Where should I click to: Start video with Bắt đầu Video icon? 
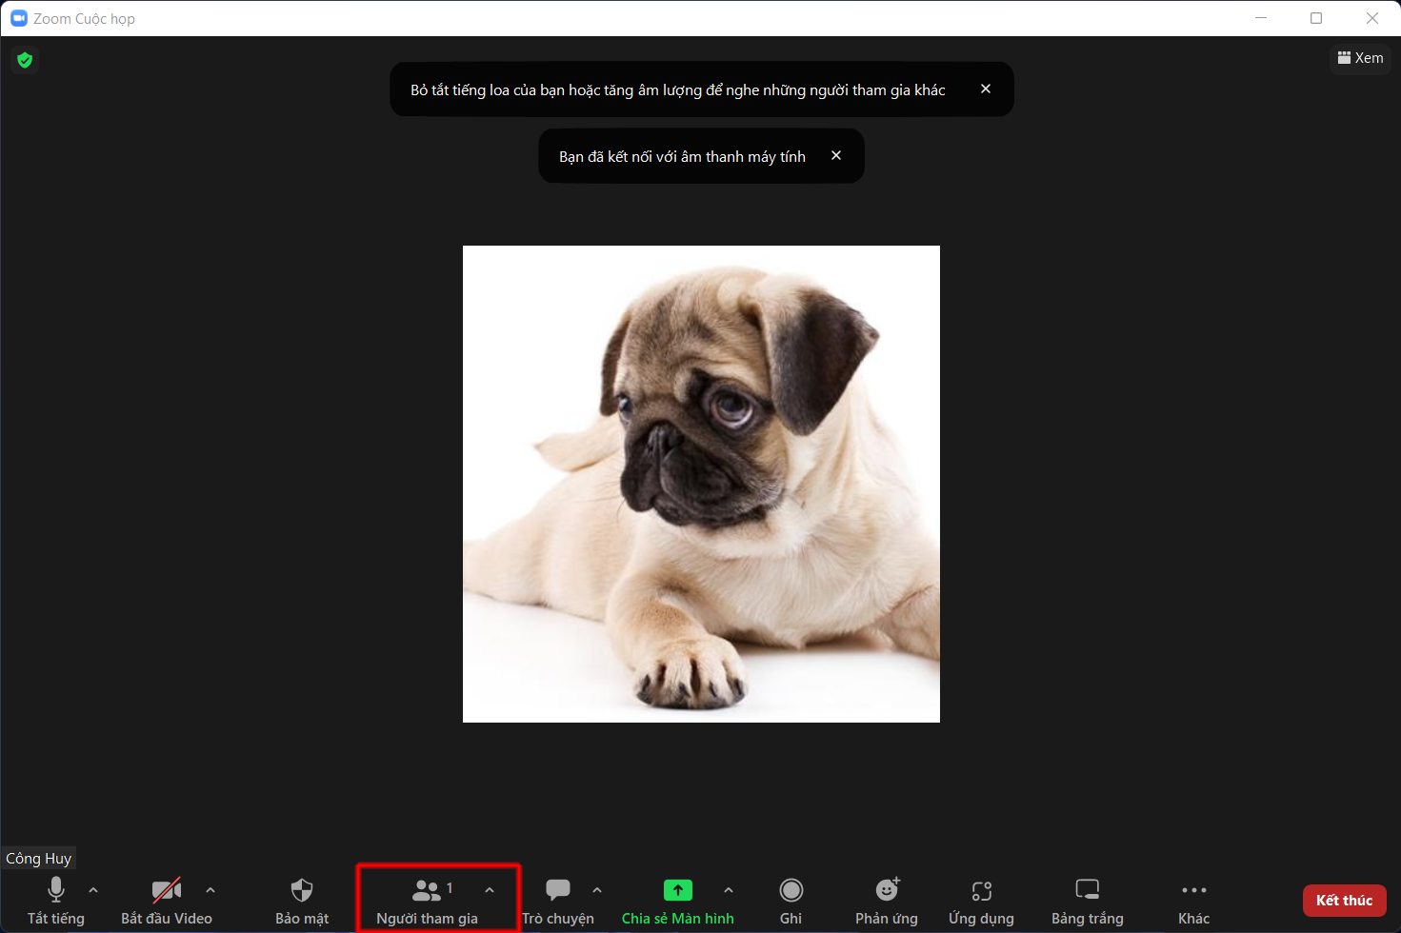(x=167, y=889)
